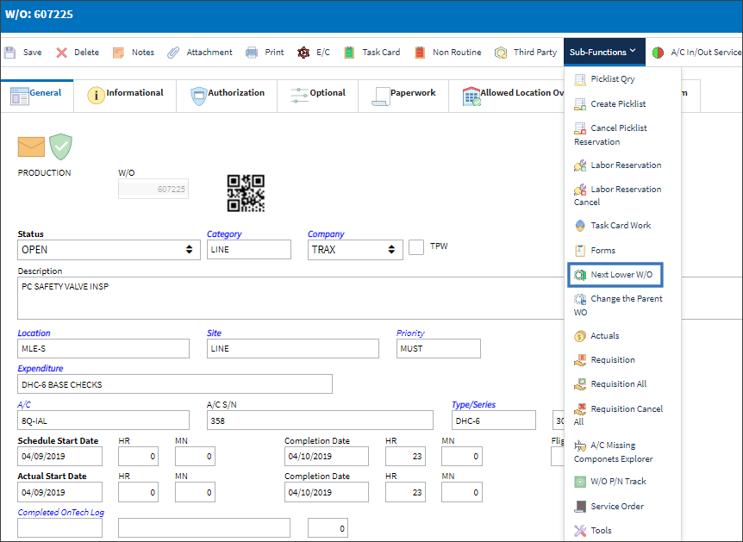Select A/C Missing Componets Explorer entry
This screenshot has width=743, height=542.
(613, 452)
